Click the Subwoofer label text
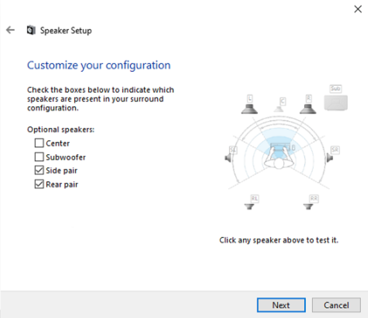 [x=66, y=157]
